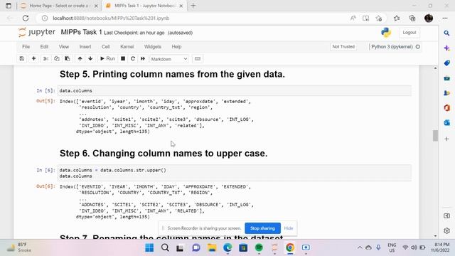Open the Kernel menu
455x256 pixels.
[127, 47]
